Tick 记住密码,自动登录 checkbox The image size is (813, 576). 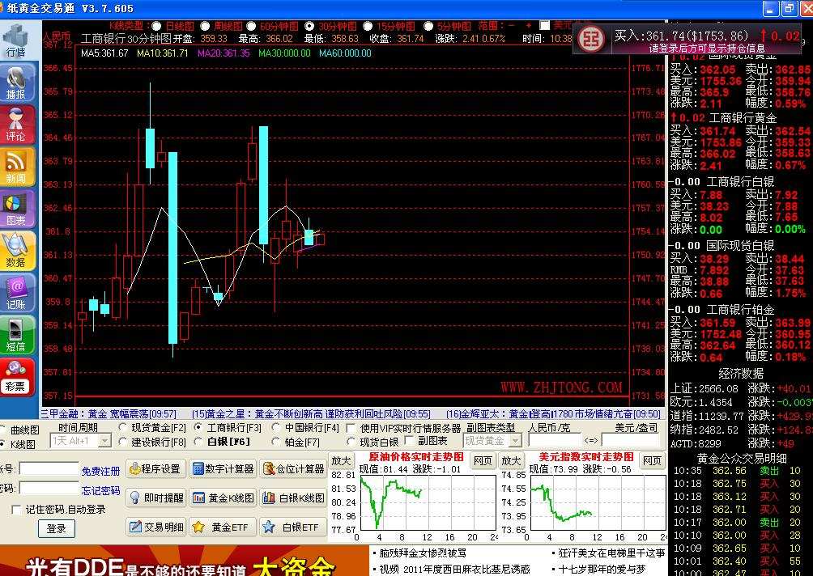coord(16,510)
